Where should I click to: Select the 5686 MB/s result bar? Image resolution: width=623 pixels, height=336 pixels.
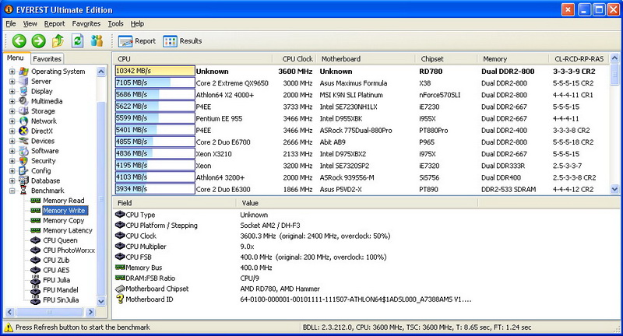pyautogui.click(x=155, y=94)
